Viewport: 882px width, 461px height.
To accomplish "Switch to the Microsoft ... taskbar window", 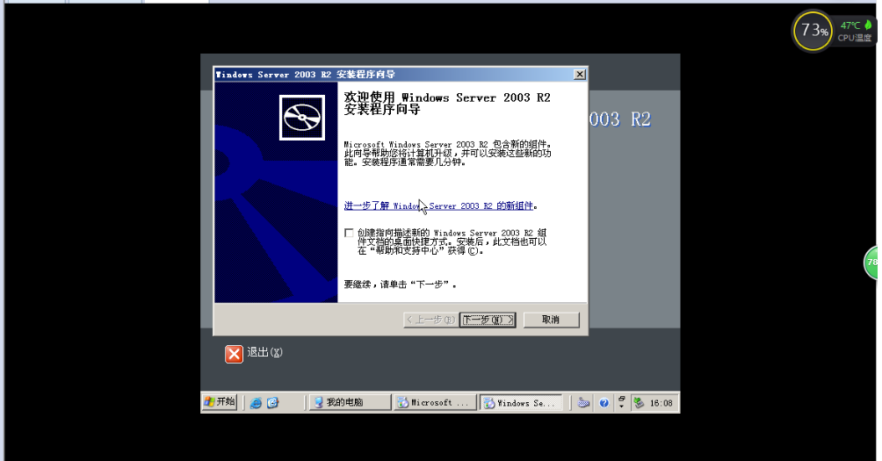I will coord(435,402).
